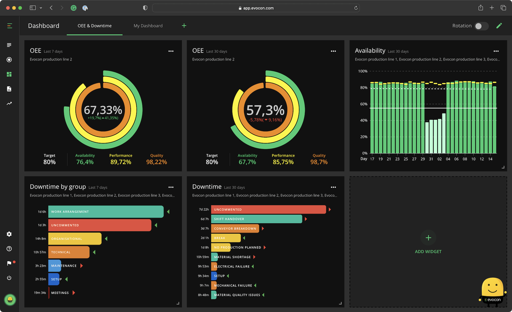Open options menu of OEE Last 7 days widget
512x312 pixels.
[x=171, y=51]
